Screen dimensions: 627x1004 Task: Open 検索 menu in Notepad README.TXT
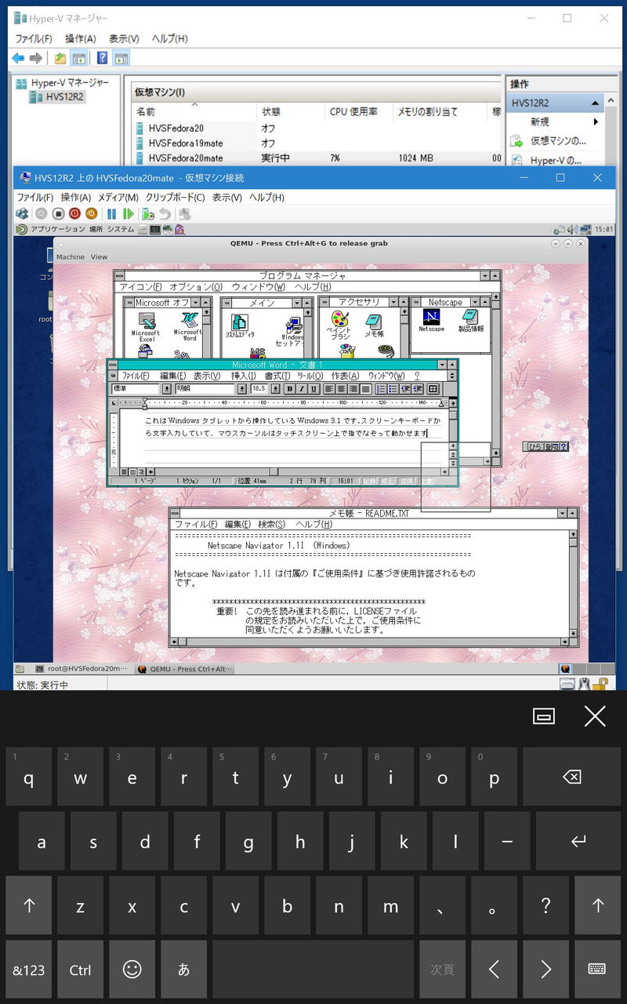tap(271, 524)
